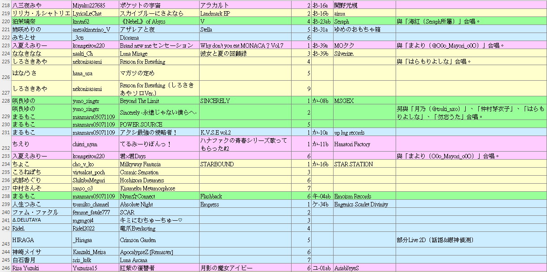Select the note mentioning 海紅 duet
The image size is (547, 272).
point(471,21)
